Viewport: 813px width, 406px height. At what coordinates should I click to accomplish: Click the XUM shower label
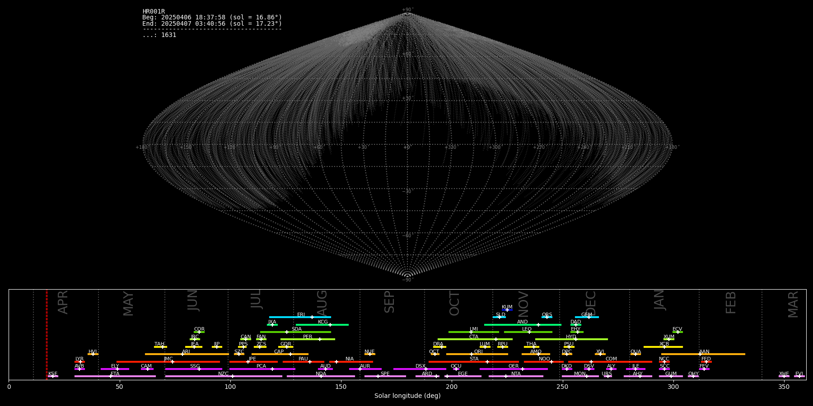click(x=669, y=337)
